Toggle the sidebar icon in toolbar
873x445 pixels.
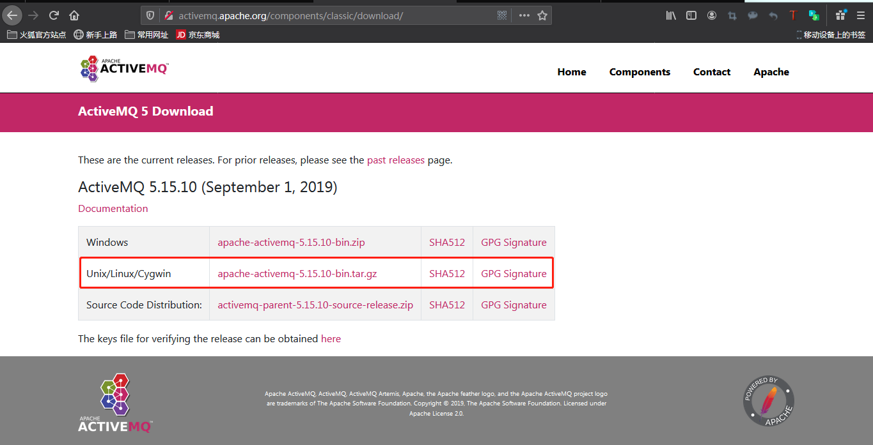click(691, 15)
